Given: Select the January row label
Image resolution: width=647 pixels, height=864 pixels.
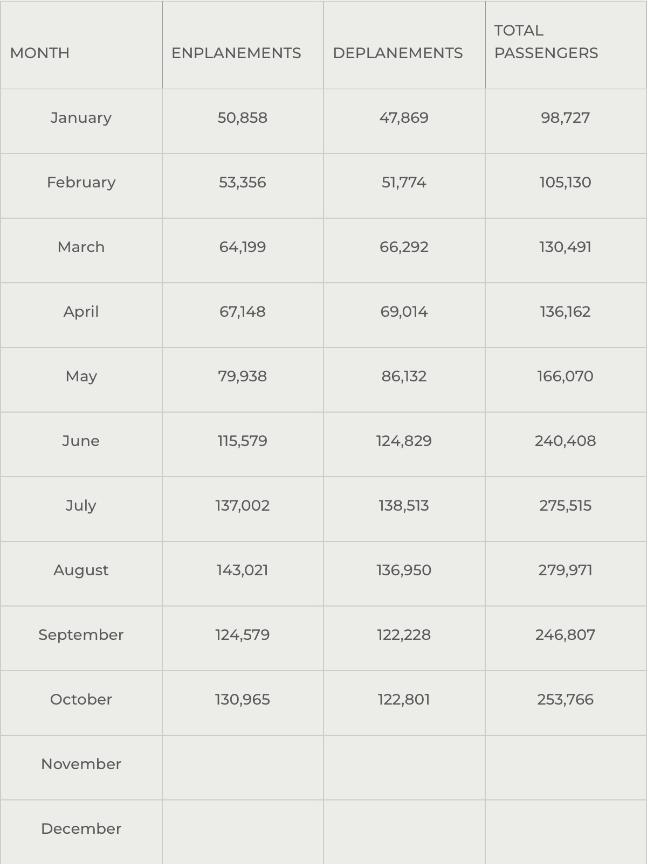Looking at the screenshot, I should [81, 118].
